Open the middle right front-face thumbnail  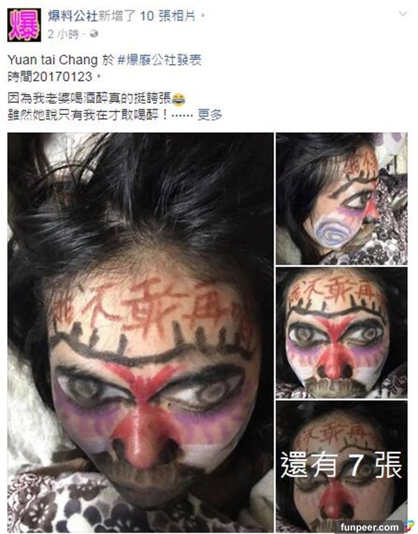coord(341,333)
